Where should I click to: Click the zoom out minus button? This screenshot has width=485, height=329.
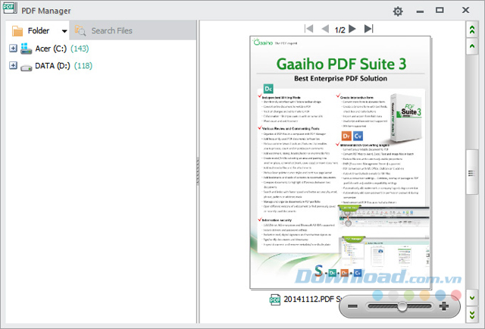(352, 306)
